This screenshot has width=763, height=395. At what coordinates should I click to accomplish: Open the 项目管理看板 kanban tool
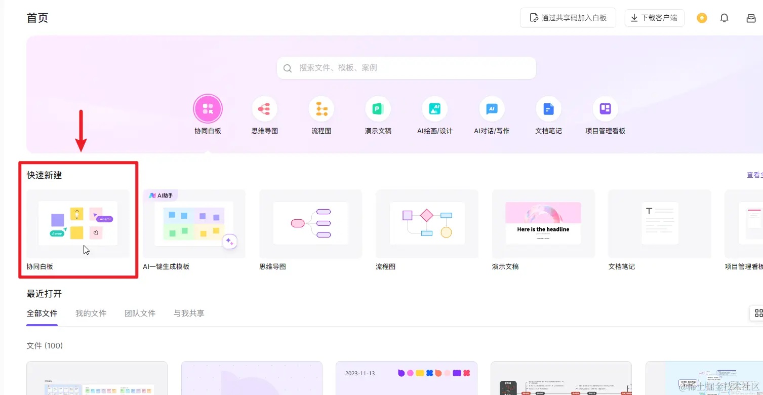605,108
